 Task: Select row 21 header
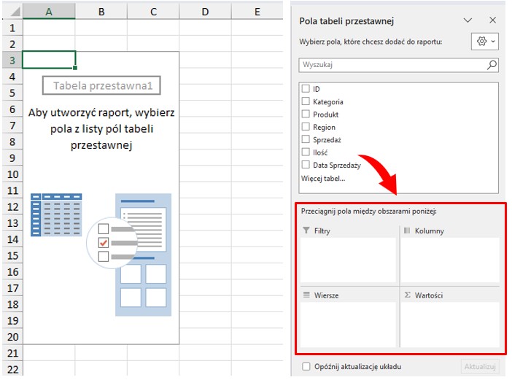[x=12, y=353]
